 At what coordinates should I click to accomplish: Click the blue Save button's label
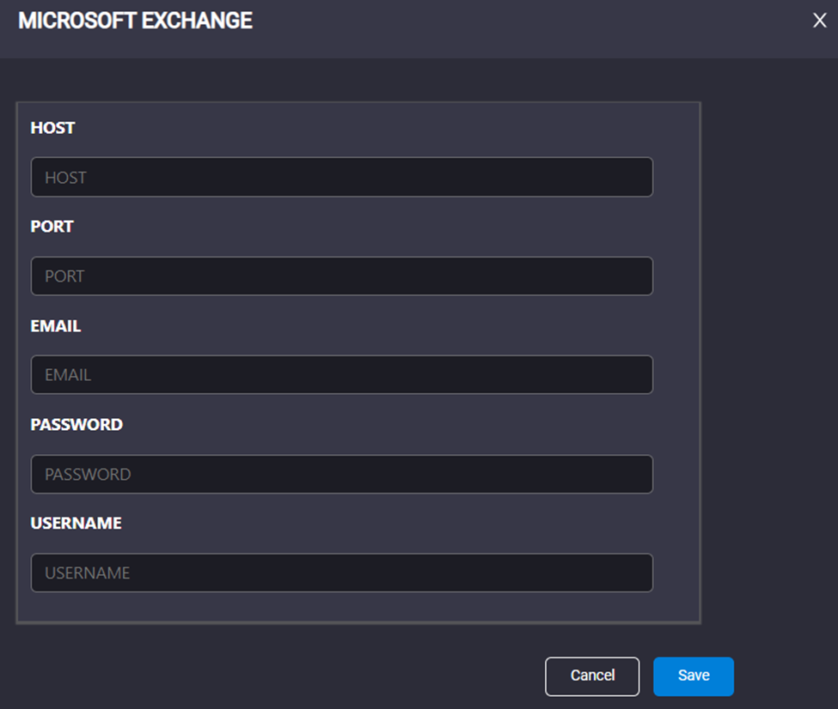pos(694,676)
